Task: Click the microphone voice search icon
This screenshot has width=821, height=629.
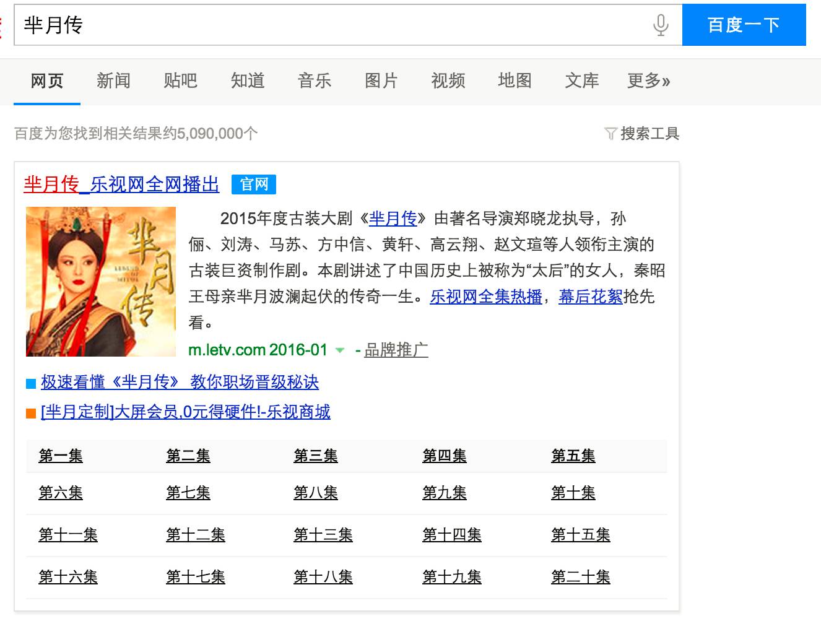Action: pos(661,25)
